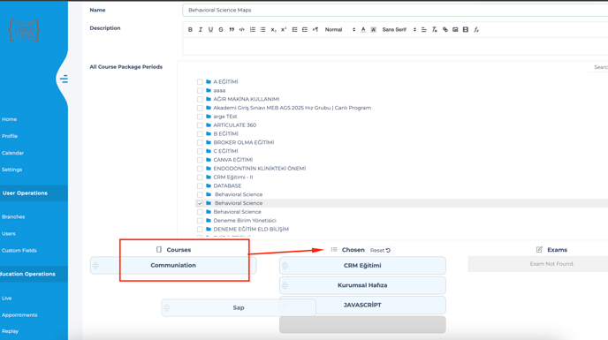
Task: Apply strikethrough formatting in the editor
Action: coord(221,29)
